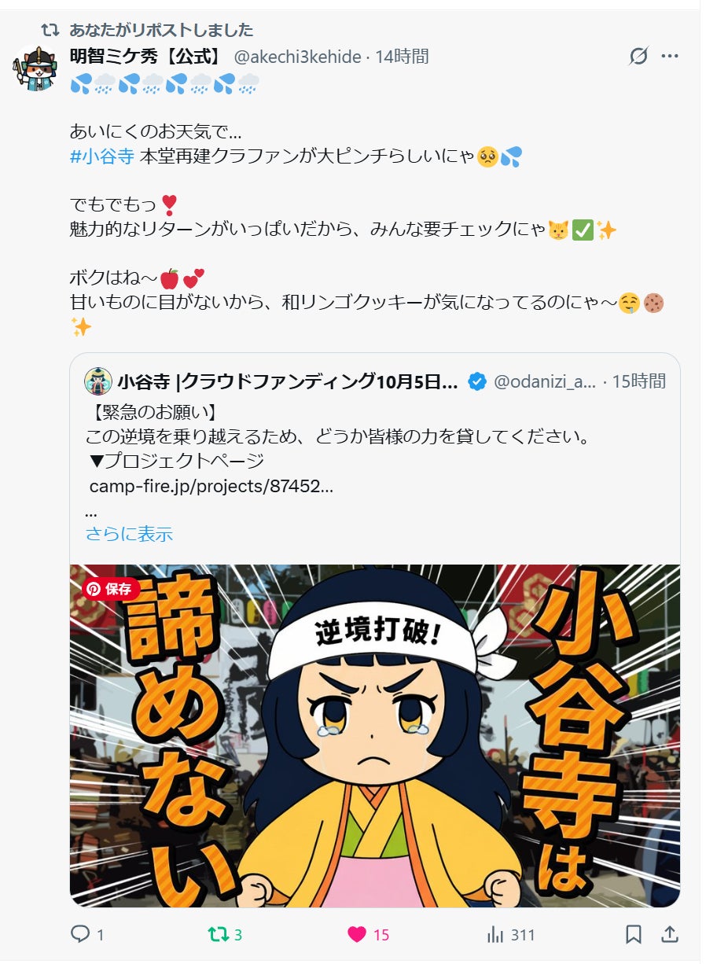Click the reply speech bubble icon
The width and height of the screenshot is (706, 964).
coord(80,934)
